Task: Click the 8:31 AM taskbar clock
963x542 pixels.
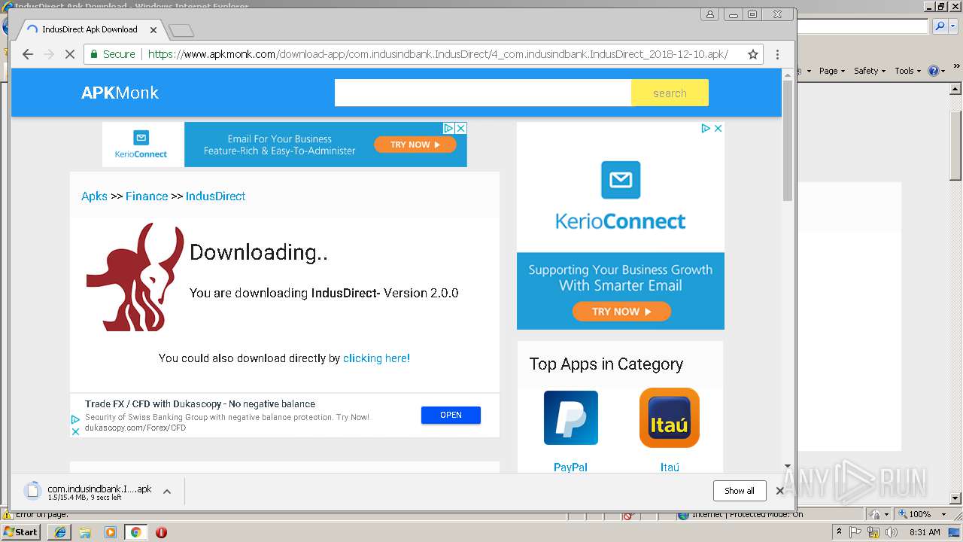Action: [925, 532]
